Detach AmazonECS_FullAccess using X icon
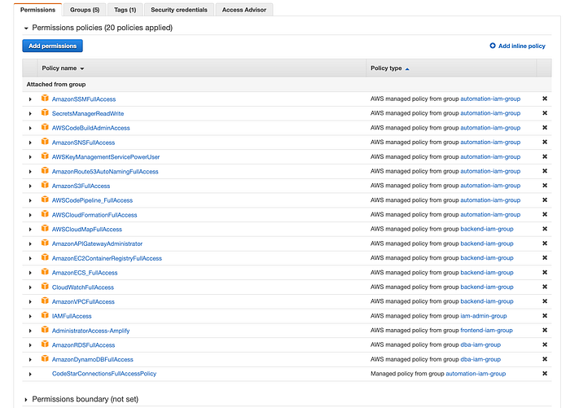 pos(545,272)
